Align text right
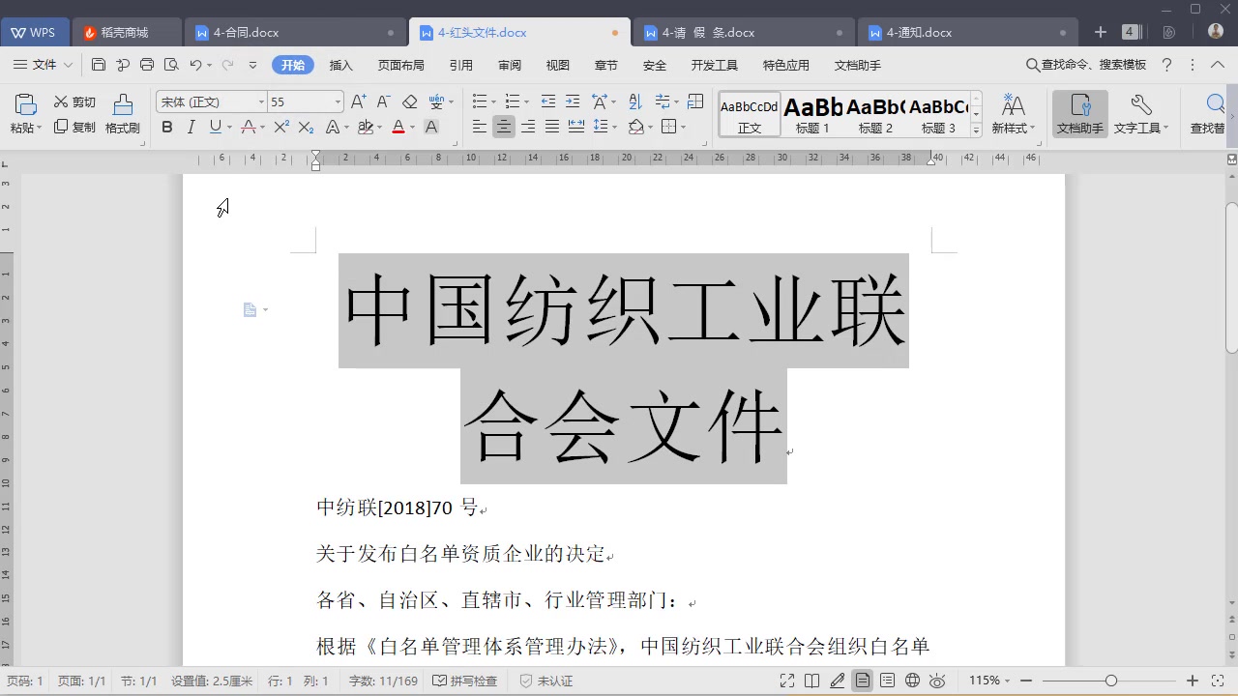 coord(528,127)
